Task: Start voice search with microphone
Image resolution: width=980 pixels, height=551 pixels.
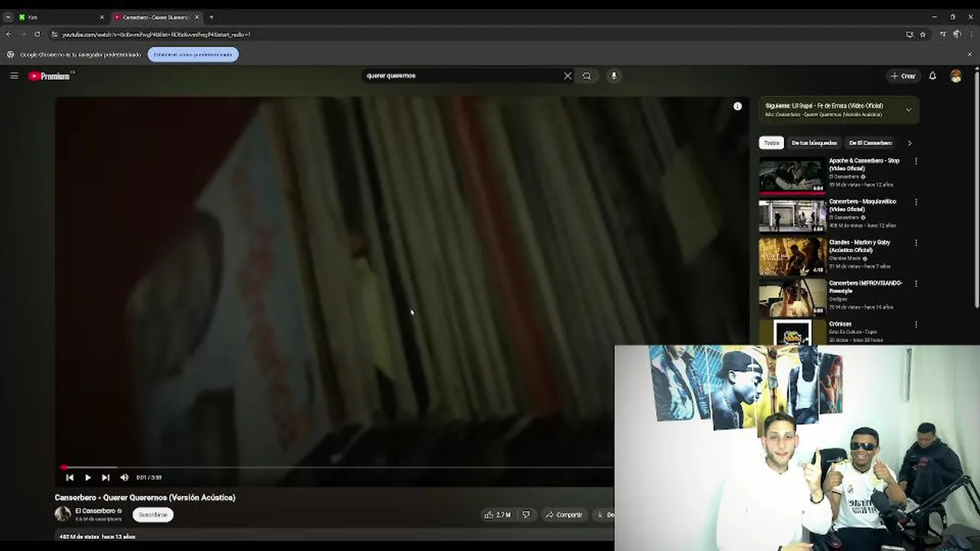Action: click(613, 76)
